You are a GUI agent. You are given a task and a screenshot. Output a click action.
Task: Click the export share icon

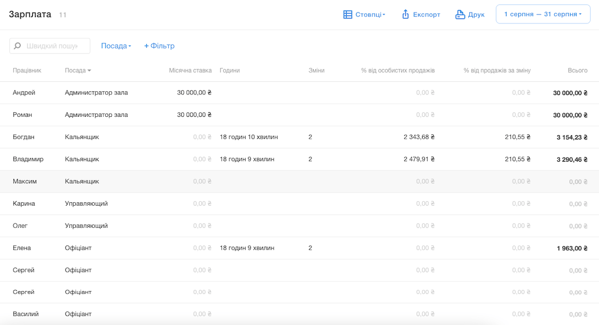tap(405, 14)
